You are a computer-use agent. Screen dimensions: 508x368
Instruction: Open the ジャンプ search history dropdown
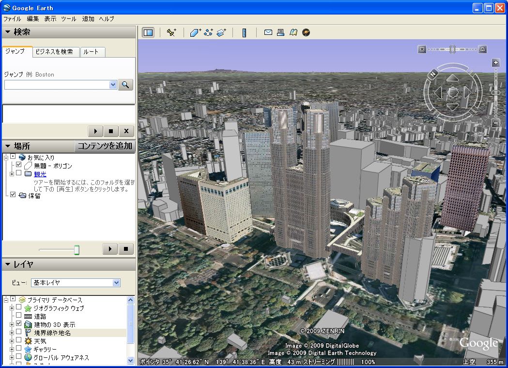click(113, 85)
